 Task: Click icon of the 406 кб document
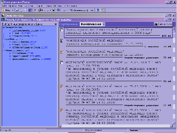[x=62, y=30]
